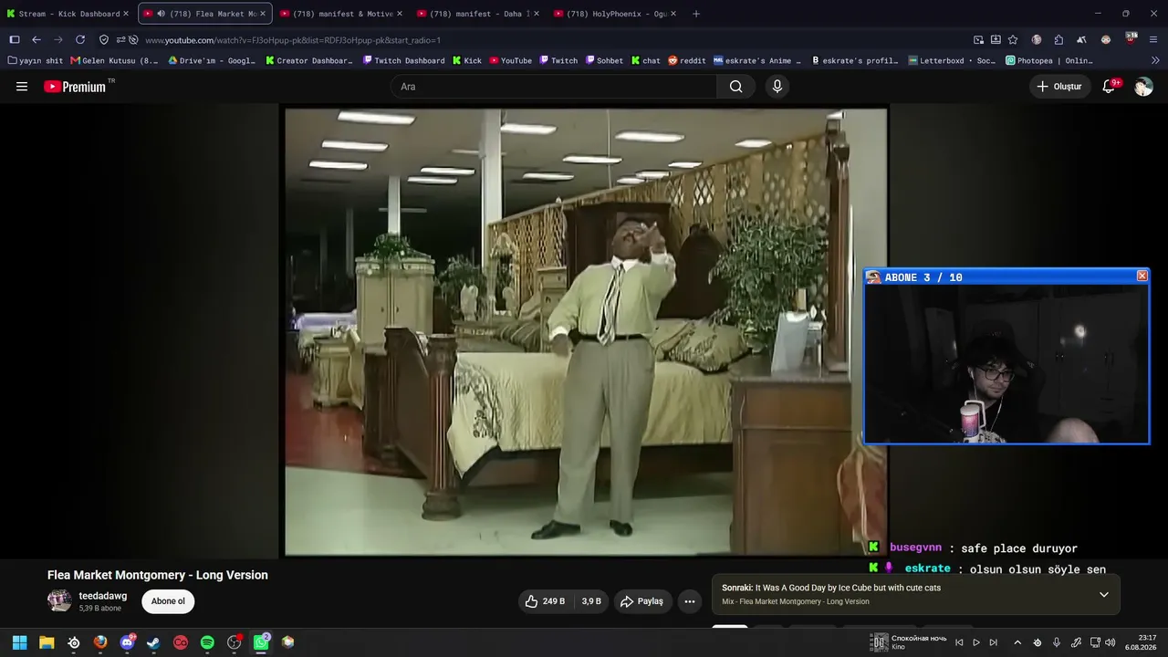The width and height of the screenshot is (1168, 657).
Task: Open the Sohbet bookmark
Action: pos(605,61)
